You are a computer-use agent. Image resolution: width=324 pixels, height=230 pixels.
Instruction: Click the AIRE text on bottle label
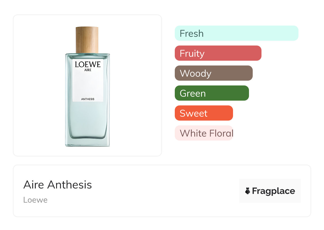pos(88,70)
